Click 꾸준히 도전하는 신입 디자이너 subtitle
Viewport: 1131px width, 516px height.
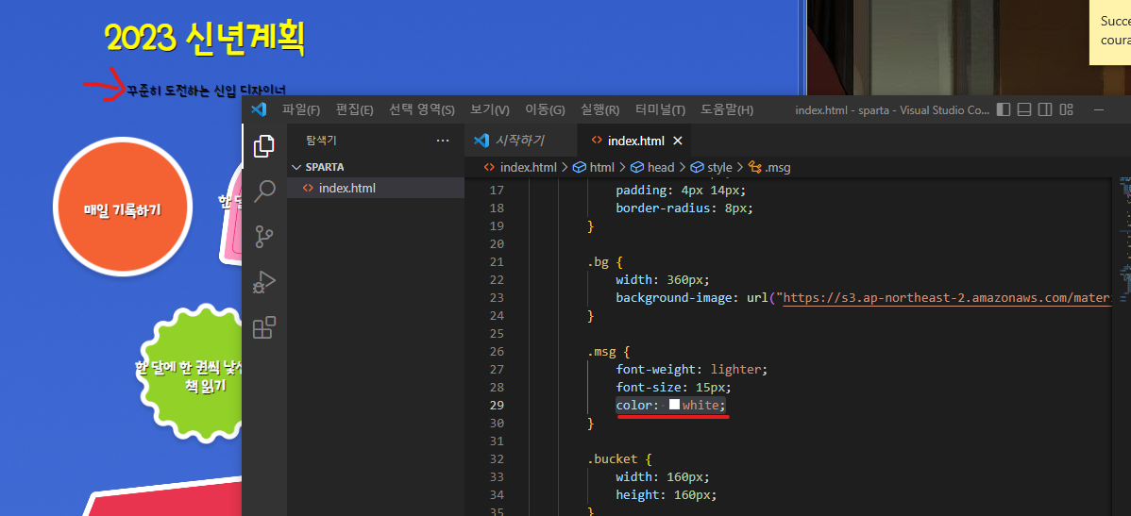(207, 91)
